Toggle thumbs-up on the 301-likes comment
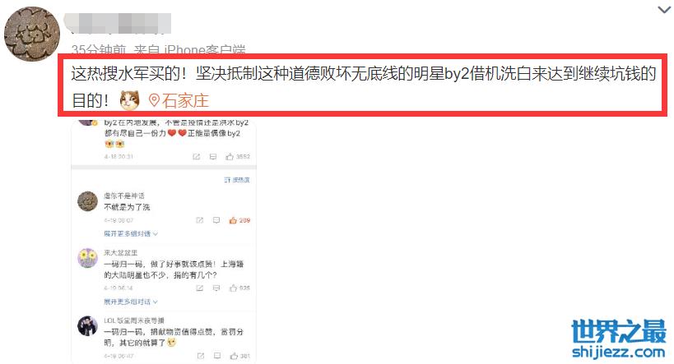The width and height of the screenshot is (674, 364). pyautogui.click(x=234, y=356)
